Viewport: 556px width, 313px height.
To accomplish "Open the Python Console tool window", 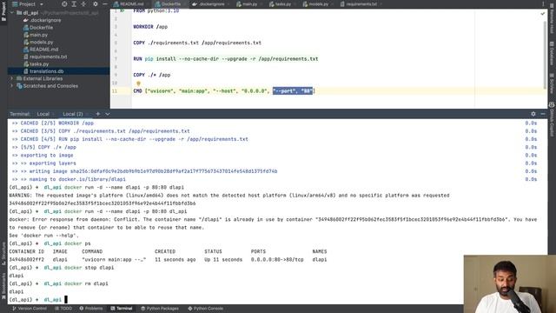I will click(x=206, y=309).
